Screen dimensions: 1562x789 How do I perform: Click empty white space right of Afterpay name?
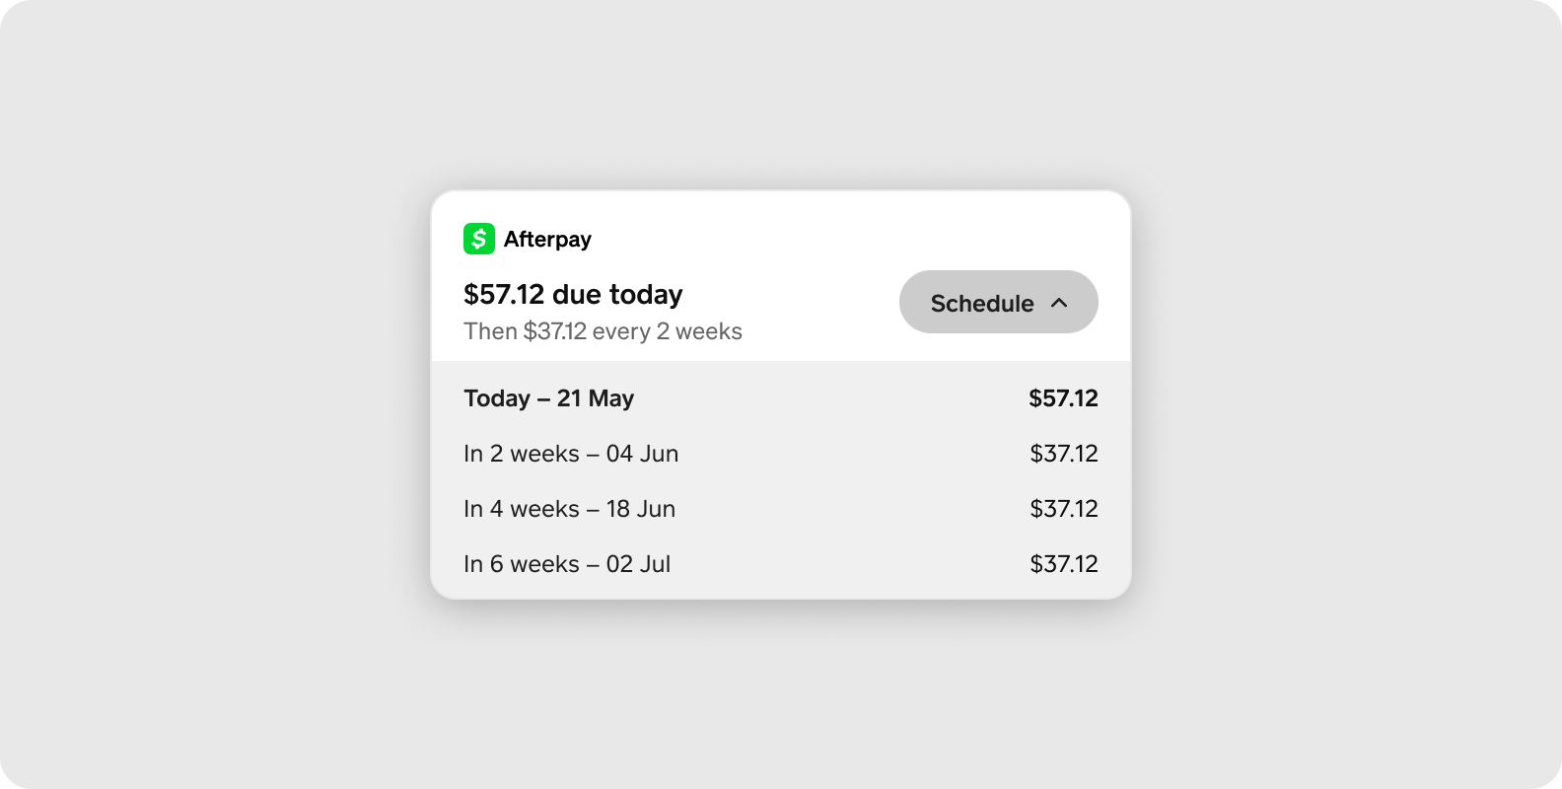tap(838, 239)
